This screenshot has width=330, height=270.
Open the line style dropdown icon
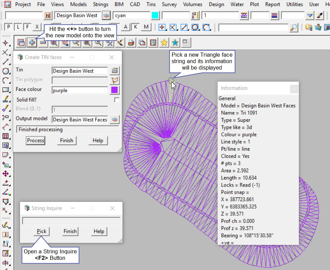coord(274,15)
